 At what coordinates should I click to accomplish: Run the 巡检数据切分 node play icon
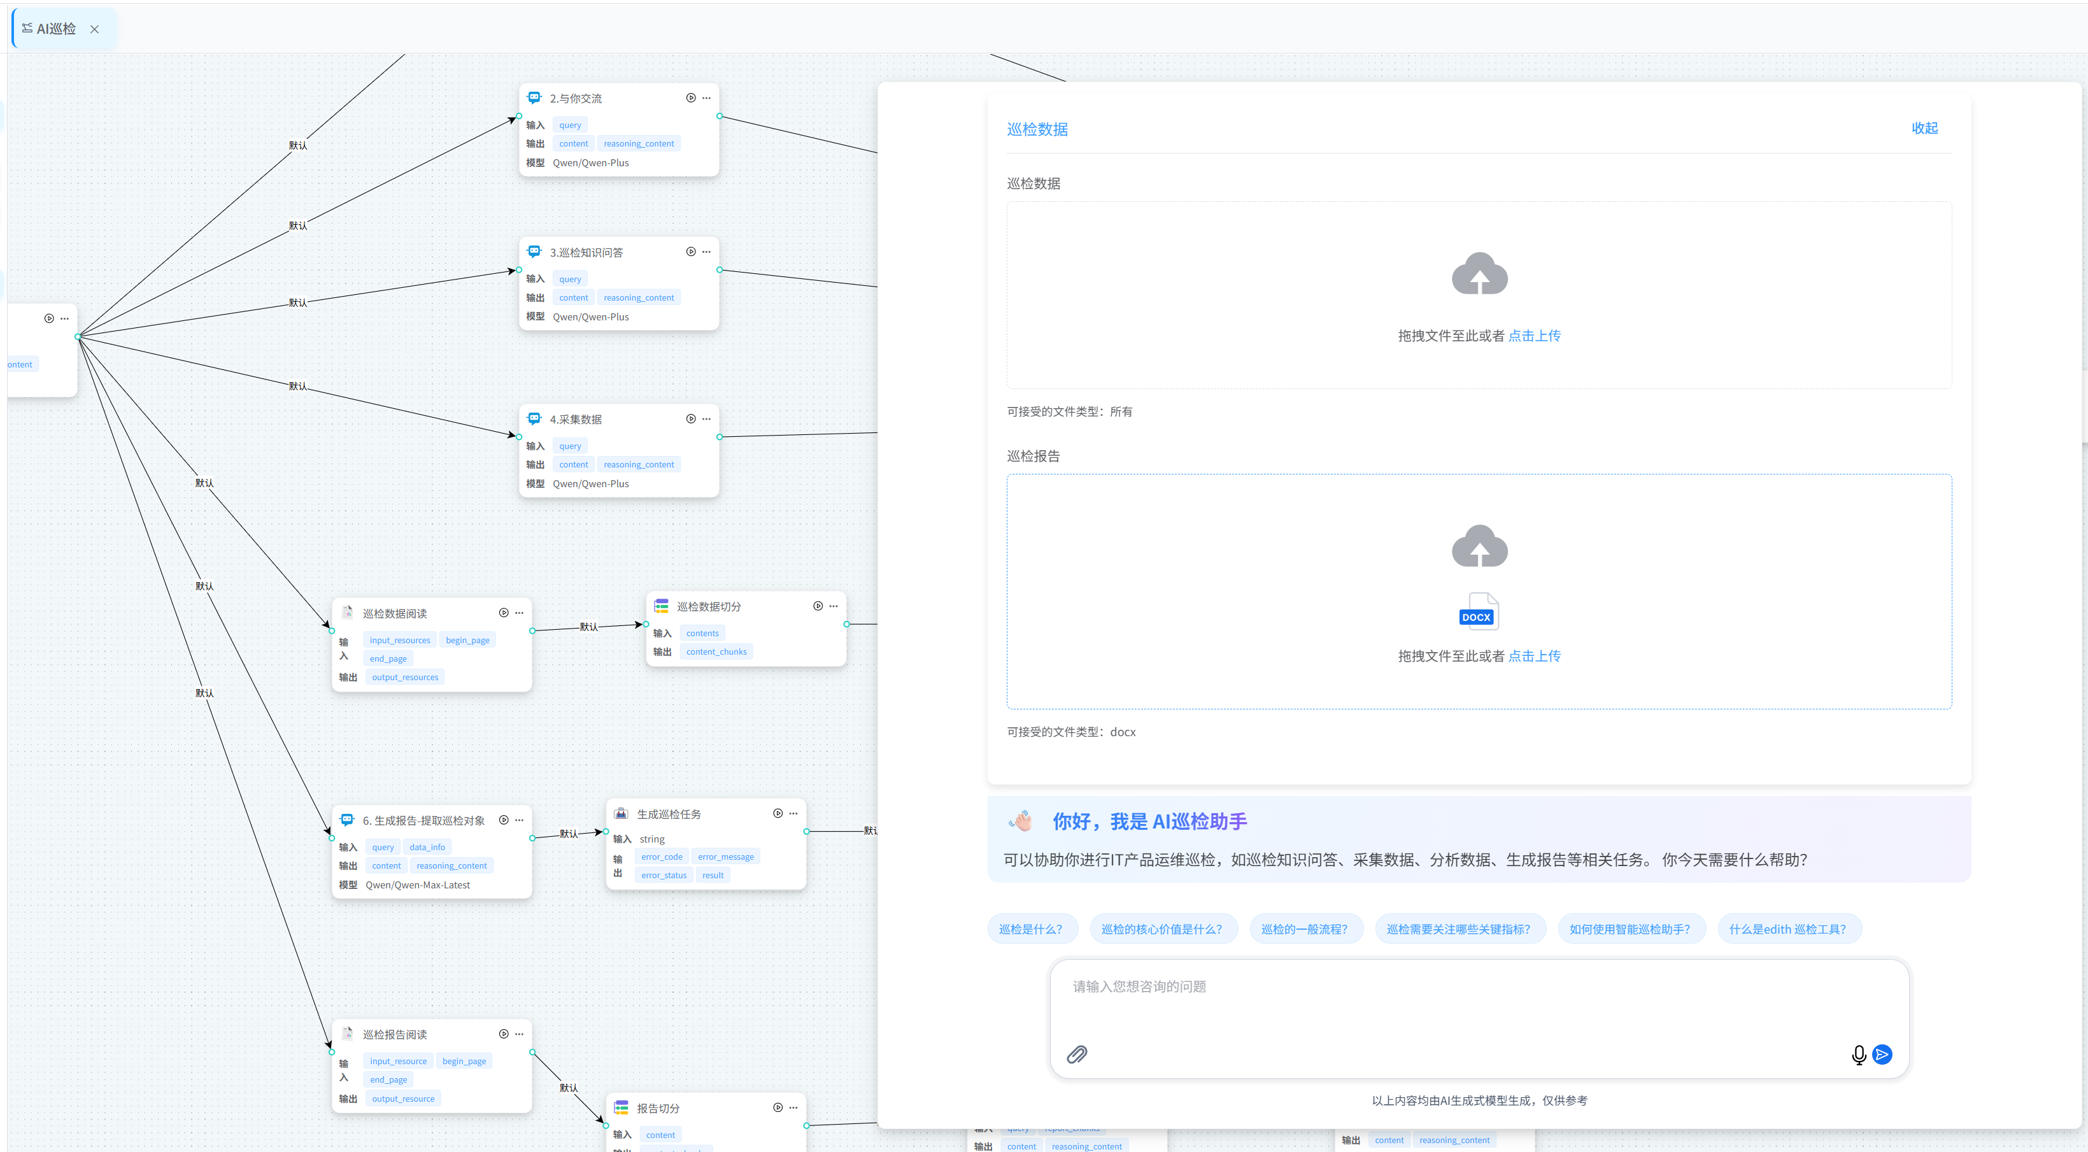(818, 606)
